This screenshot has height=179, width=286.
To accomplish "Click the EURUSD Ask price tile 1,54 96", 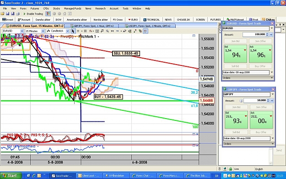I will point(260,54).
